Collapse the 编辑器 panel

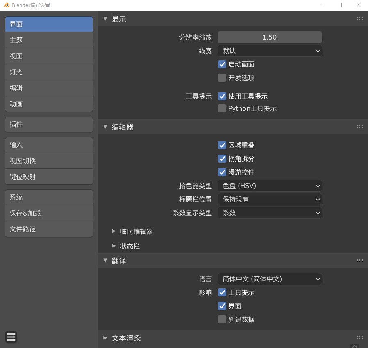click(105, 127)
